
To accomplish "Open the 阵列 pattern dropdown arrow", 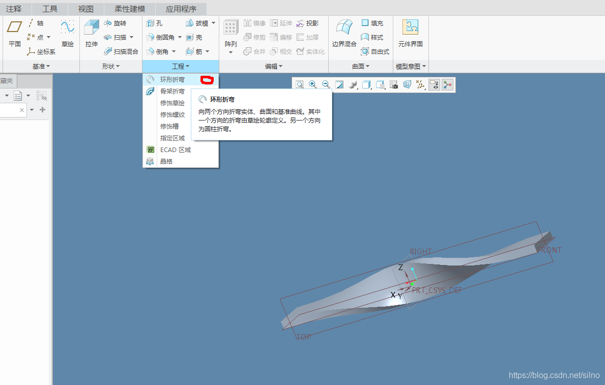I will [231, 52].
